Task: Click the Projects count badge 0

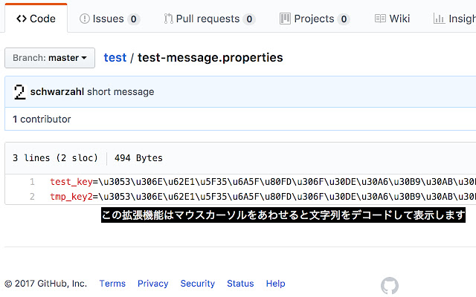Action: point(344,19)
